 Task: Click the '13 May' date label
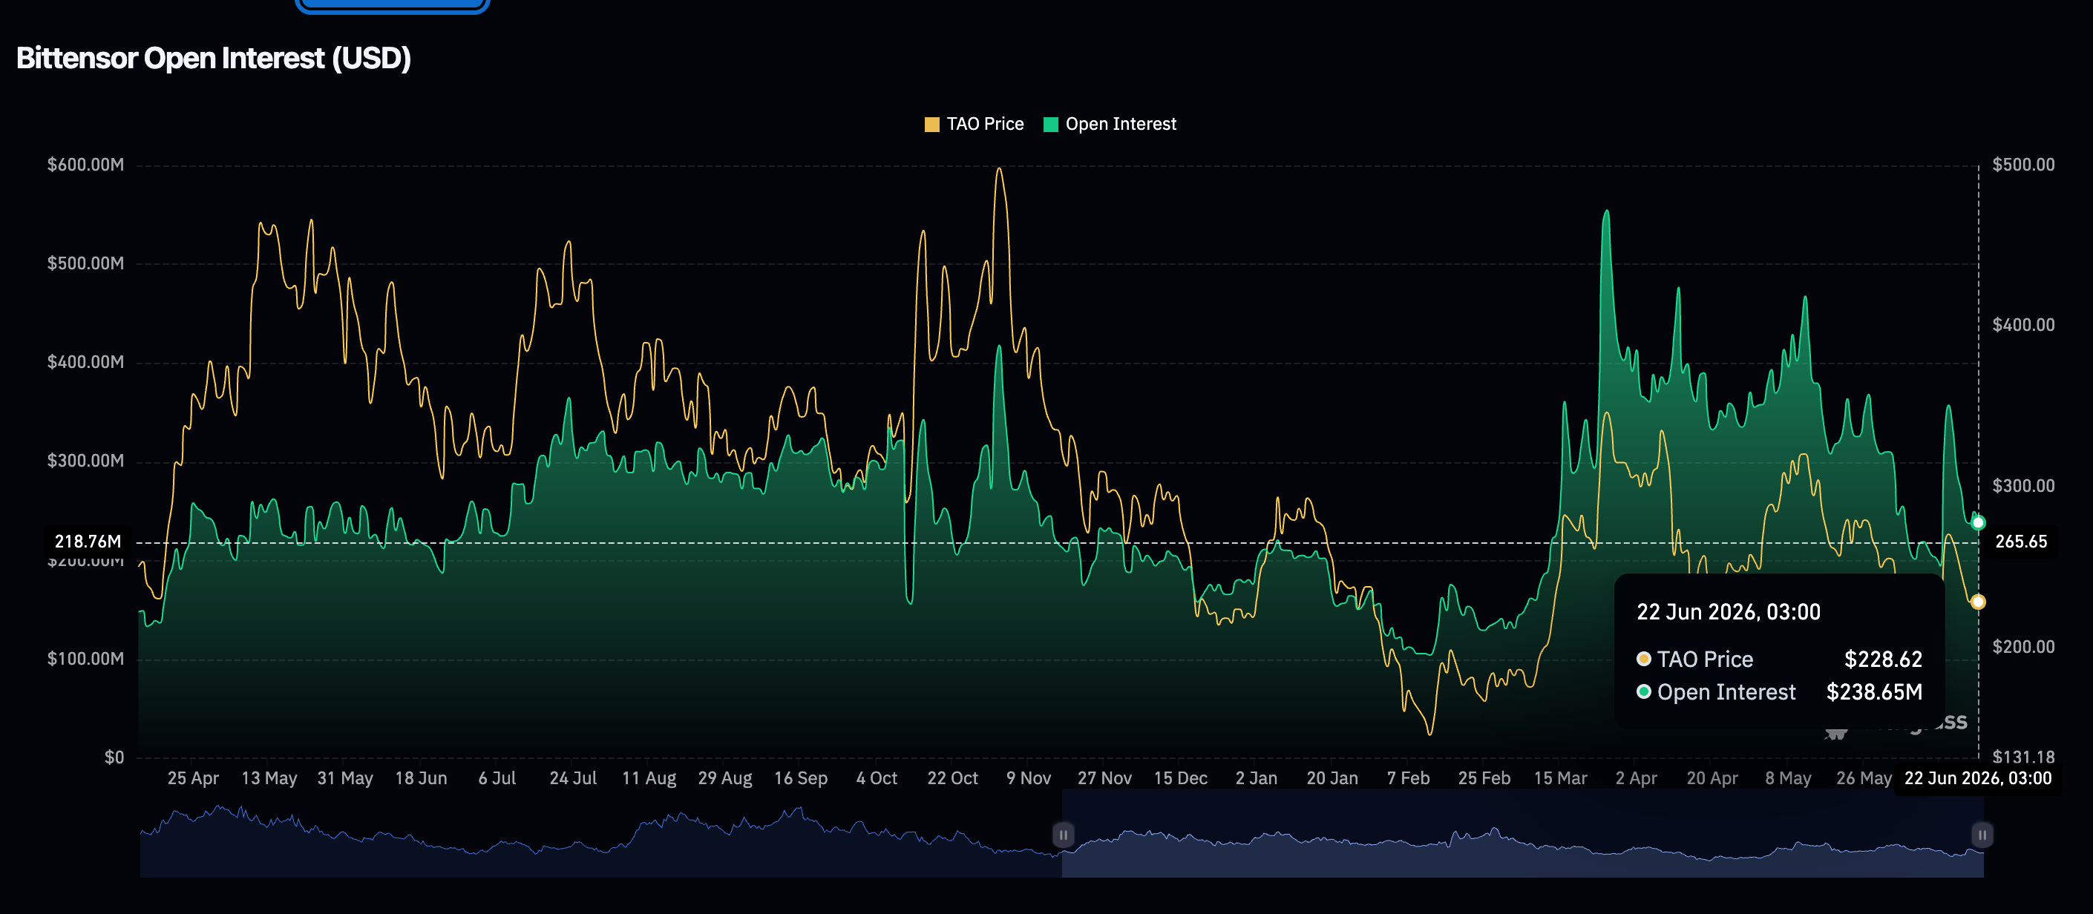tap(269, 778)
